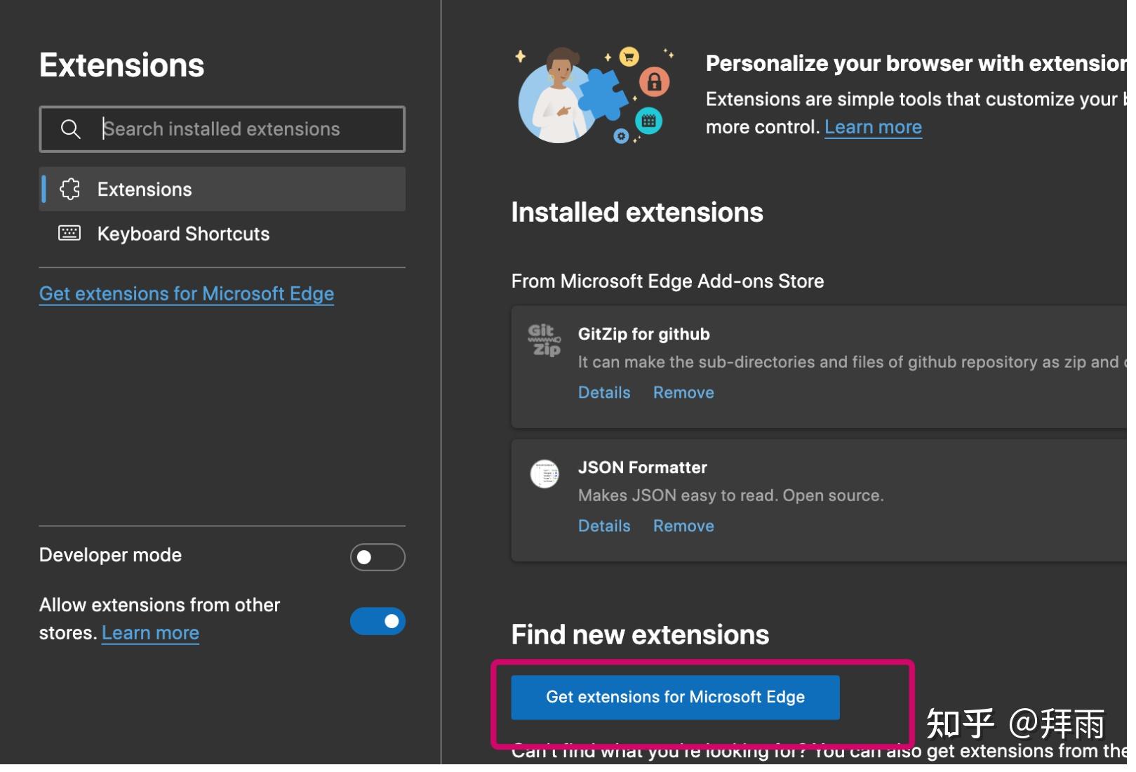Click Learn more next to other stores setting
The image size is (1136, 772).
pos(149,632)
